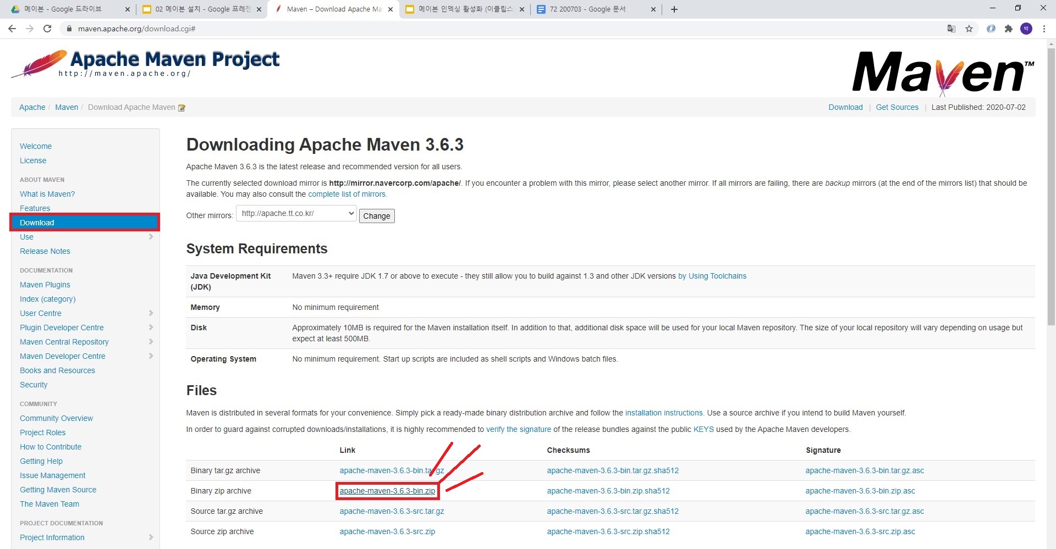Download apache-maven-3.6.3-bin.tar.gz

tap(392, 470)
